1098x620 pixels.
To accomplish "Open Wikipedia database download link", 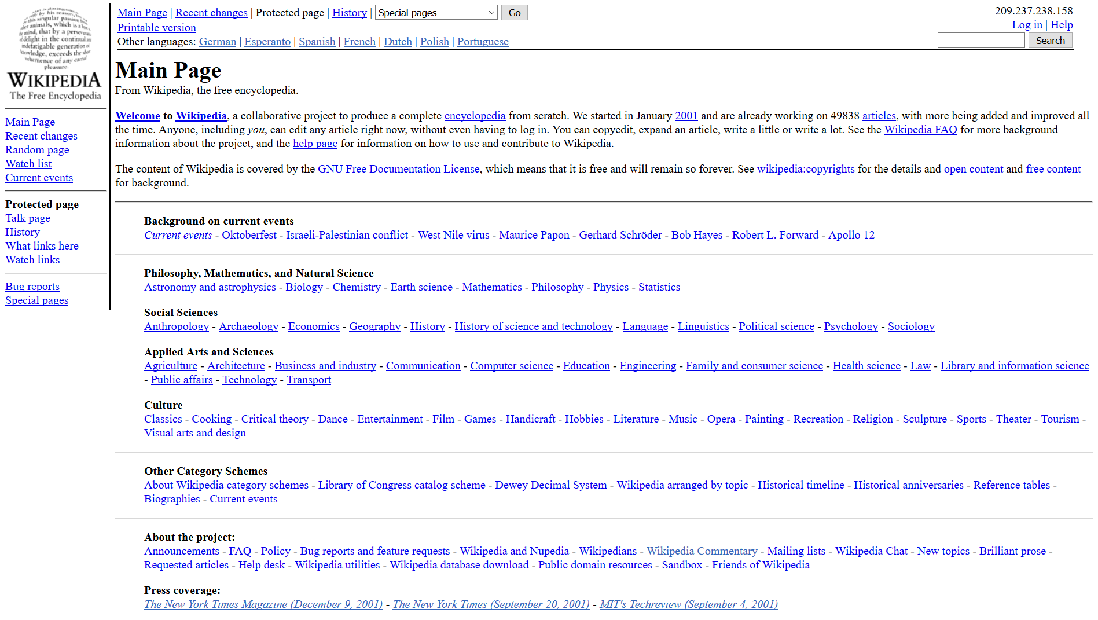I will tap(459, 565).
